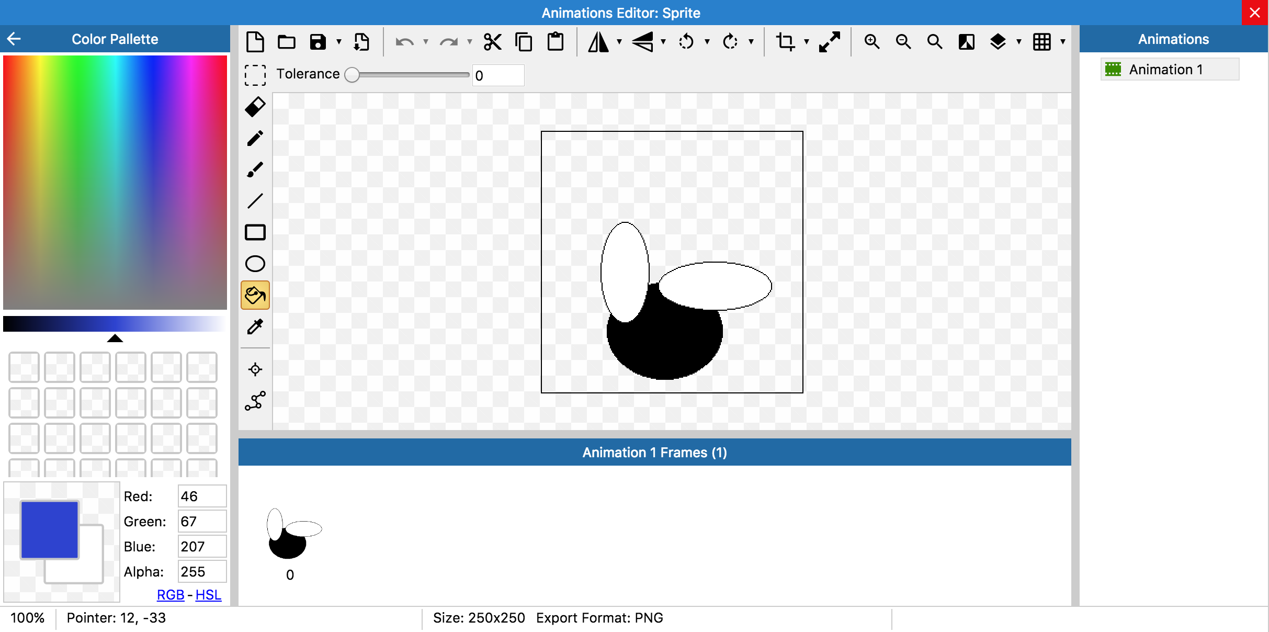
Task: Toggle the rectangular selection tool
Action: [255, 75]
